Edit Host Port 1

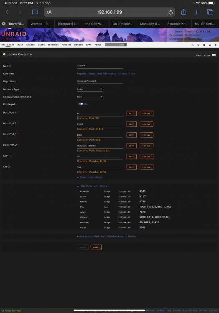pyautogui.click(x=131, y=114)
